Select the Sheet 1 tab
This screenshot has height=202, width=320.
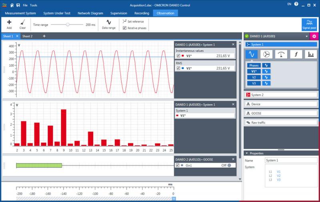tap(8, 36)
